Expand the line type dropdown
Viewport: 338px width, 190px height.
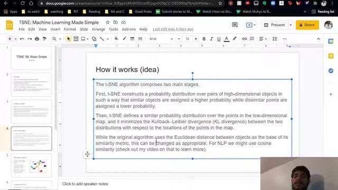coord(108,39)
